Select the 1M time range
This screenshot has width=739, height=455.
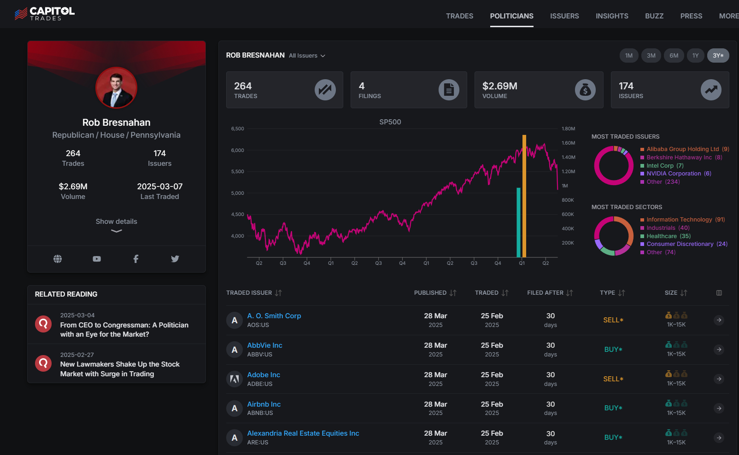click(x=629, y=55)
